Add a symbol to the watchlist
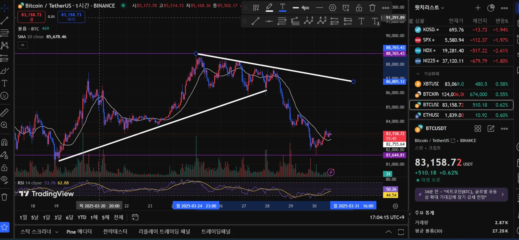Screen dimensions: 519x240 (478, 8)
